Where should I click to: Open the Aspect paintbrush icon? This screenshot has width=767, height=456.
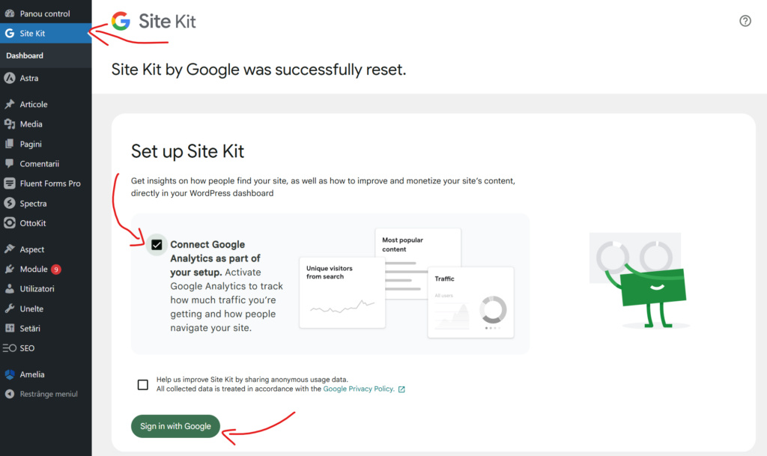(9, 249)
